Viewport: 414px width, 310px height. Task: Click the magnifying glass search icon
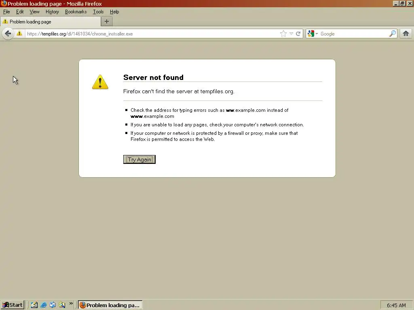(x=393, y=34)
